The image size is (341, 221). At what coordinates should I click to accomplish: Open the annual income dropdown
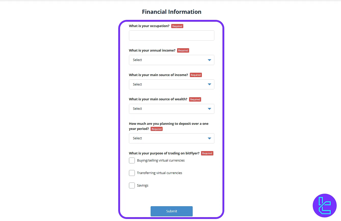(x=172, y=60)
